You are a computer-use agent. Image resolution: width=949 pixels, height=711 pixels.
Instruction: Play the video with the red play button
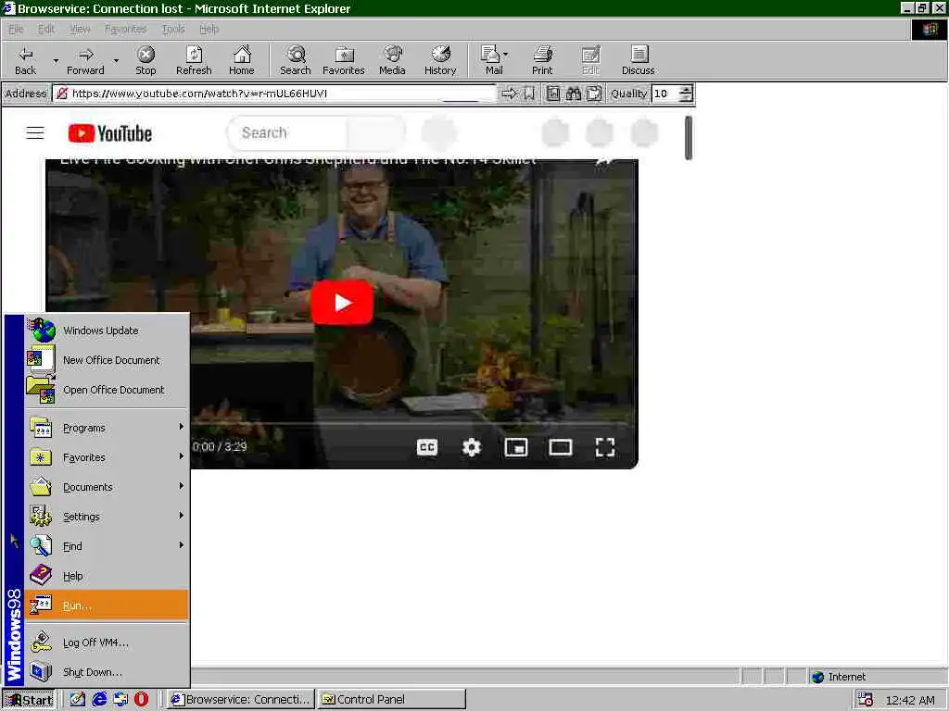(342, 303)
